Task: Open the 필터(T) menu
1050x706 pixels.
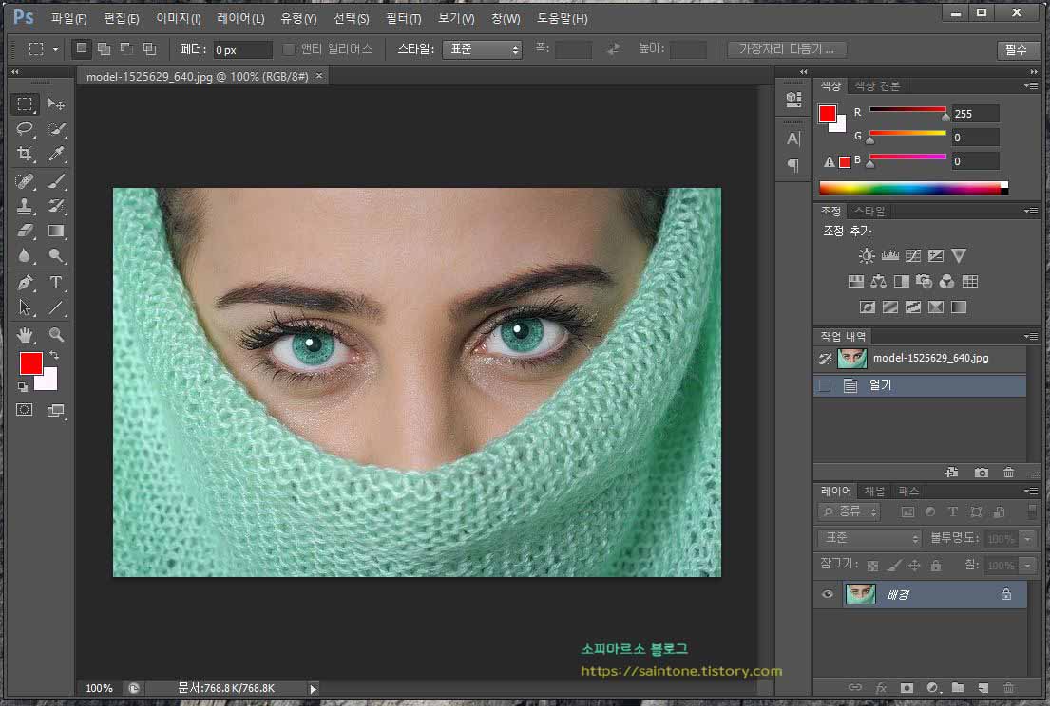Action: (404, 18)
